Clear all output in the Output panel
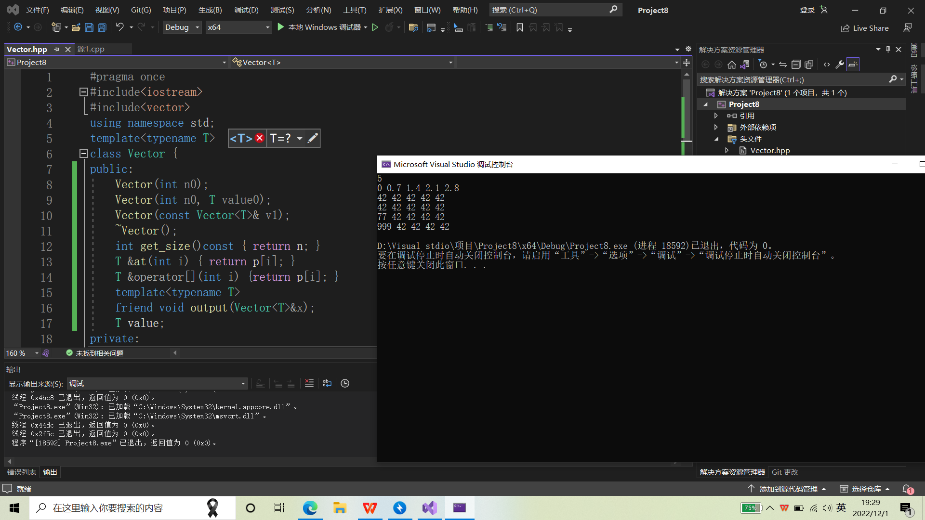Image resolution: width=925 pixels, height=520 pixels. [309, 383]
